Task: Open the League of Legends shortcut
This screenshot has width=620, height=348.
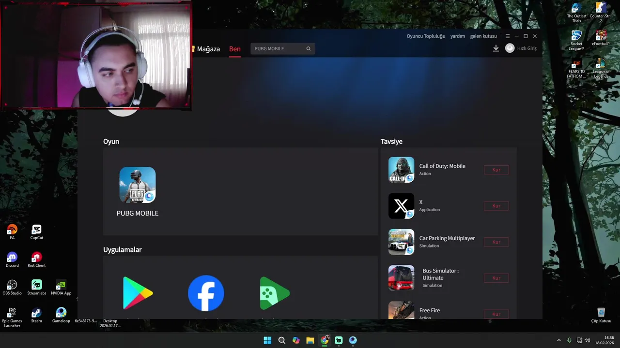Action: tap(601, 69)
